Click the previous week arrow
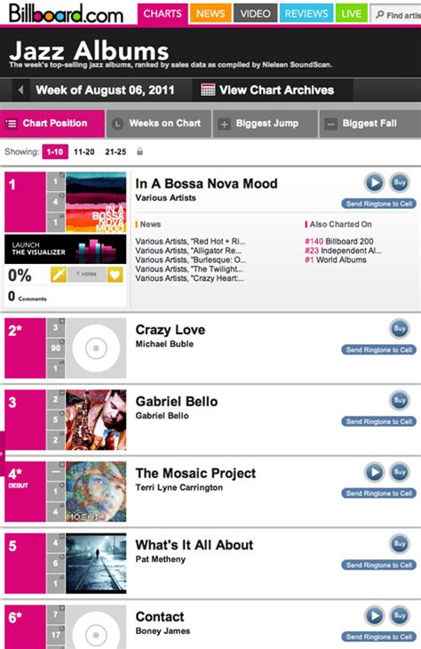The image size is (421, 649). [20, 90]
